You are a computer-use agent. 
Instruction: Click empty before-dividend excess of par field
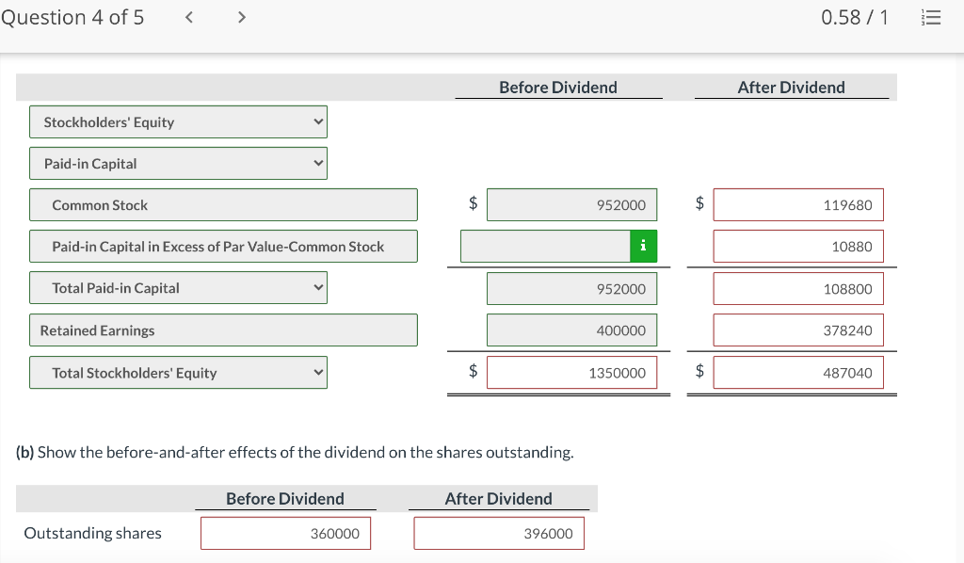click(545, 246)
